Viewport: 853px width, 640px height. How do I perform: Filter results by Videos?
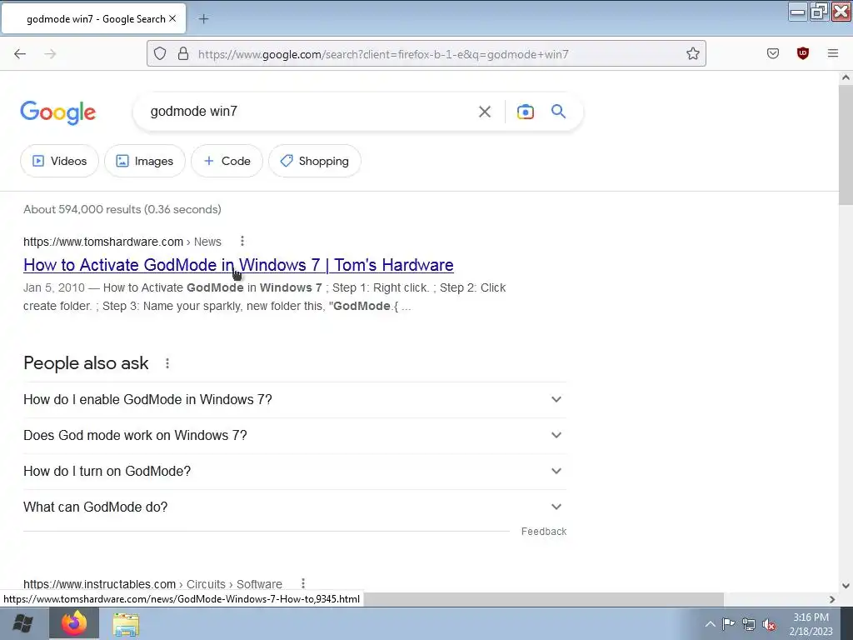click(x=59, y=161)
